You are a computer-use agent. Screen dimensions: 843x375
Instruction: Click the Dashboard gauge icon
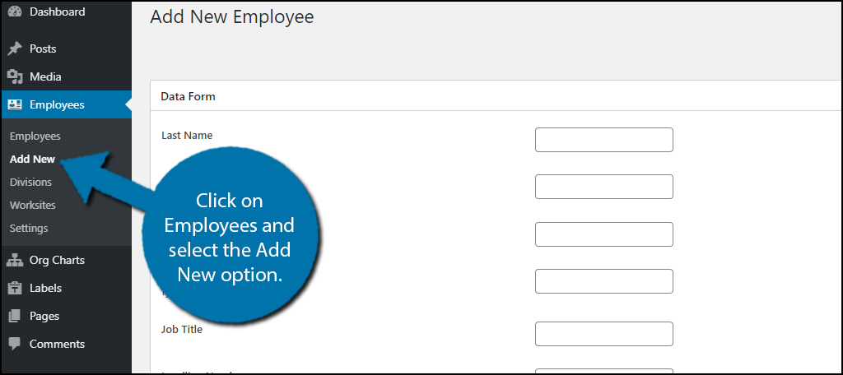[14, 12]
